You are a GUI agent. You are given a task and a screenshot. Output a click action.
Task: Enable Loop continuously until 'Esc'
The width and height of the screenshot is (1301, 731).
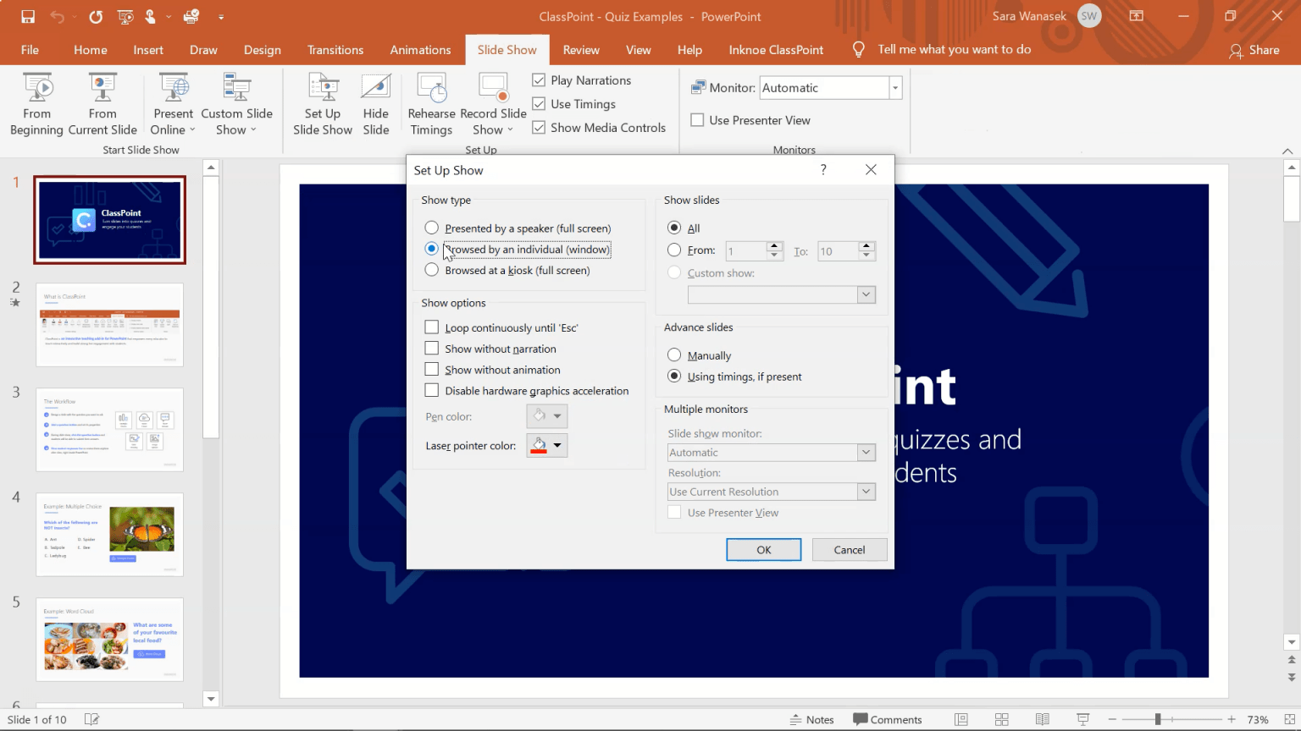coord(431,327)
